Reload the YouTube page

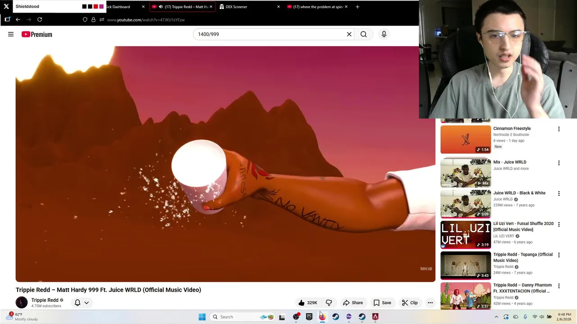(x=40, y=19)
